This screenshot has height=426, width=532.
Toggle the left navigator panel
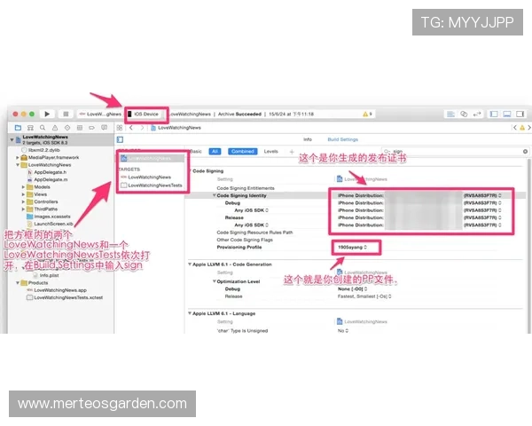[494, 114]
